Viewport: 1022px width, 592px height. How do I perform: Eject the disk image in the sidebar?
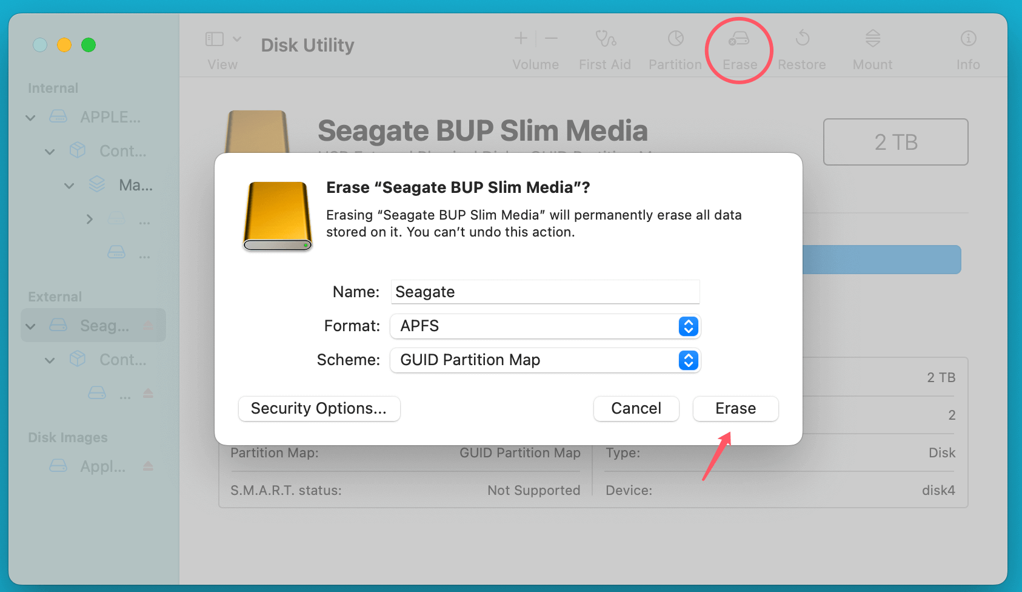pos(148,466)
